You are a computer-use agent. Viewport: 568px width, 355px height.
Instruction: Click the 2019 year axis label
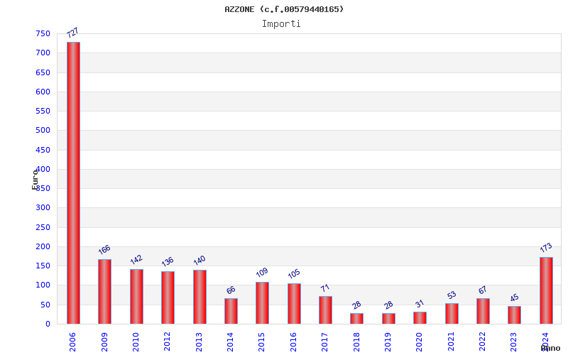(x=388, y=342)
